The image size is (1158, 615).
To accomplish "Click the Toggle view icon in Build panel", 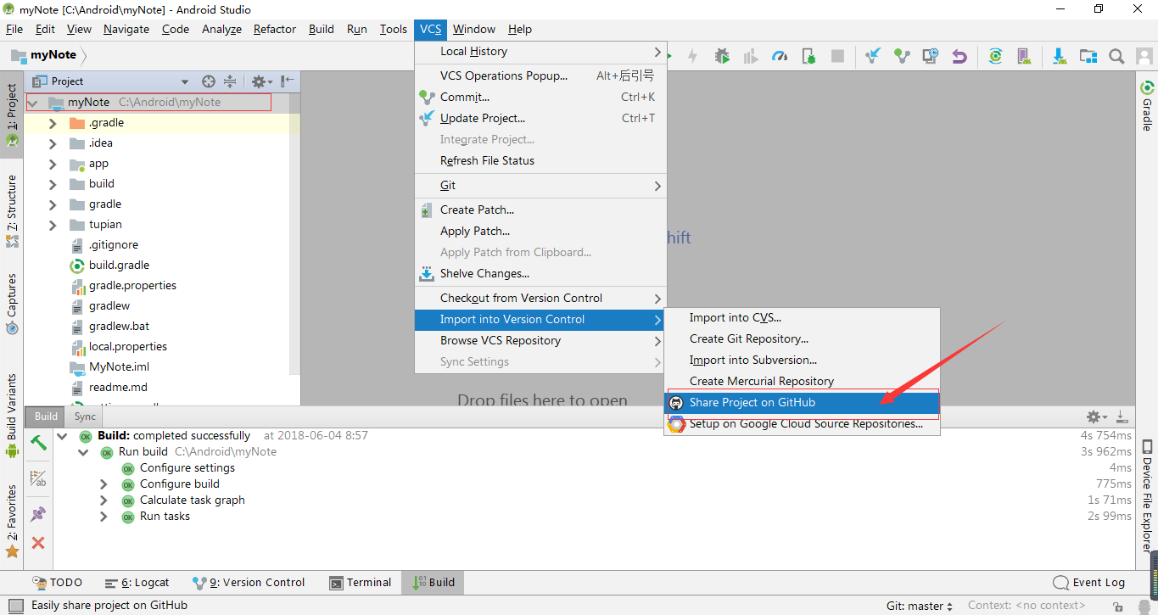I will 38,478.
